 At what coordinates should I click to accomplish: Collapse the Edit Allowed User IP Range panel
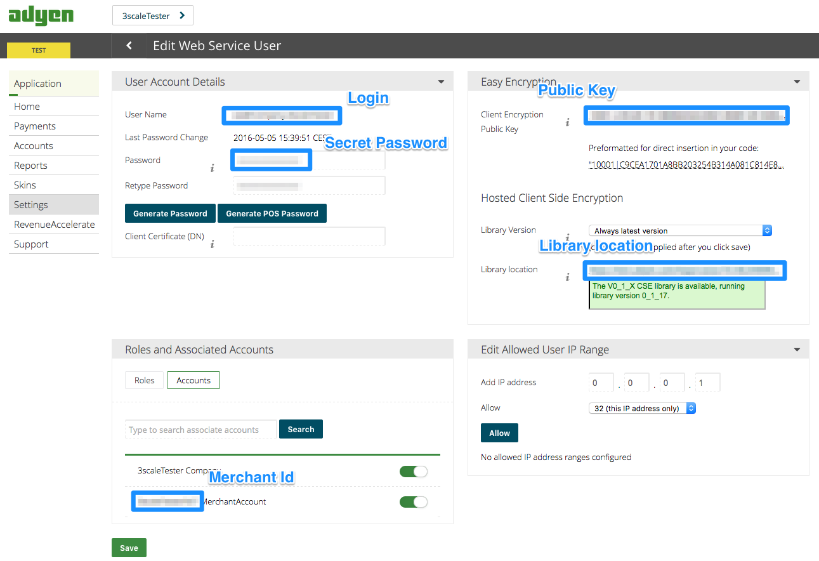pyautogui.click(x=797, y=350)
